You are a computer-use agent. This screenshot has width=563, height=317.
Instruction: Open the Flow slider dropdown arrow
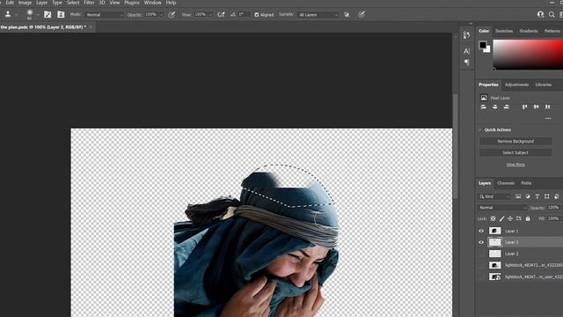[210, 15]
